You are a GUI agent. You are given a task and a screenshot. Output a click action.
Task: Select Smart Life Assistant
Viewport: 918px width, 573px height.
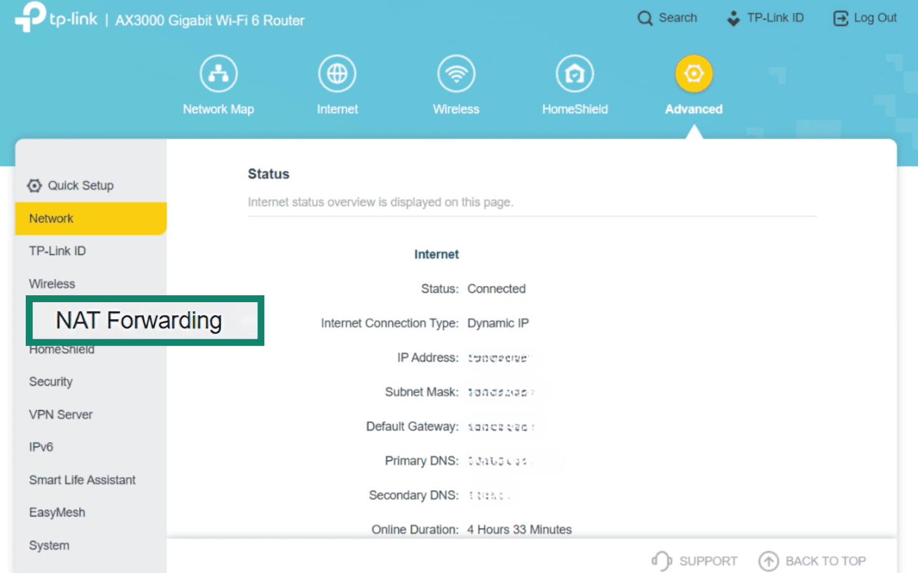tap(82, 480)
